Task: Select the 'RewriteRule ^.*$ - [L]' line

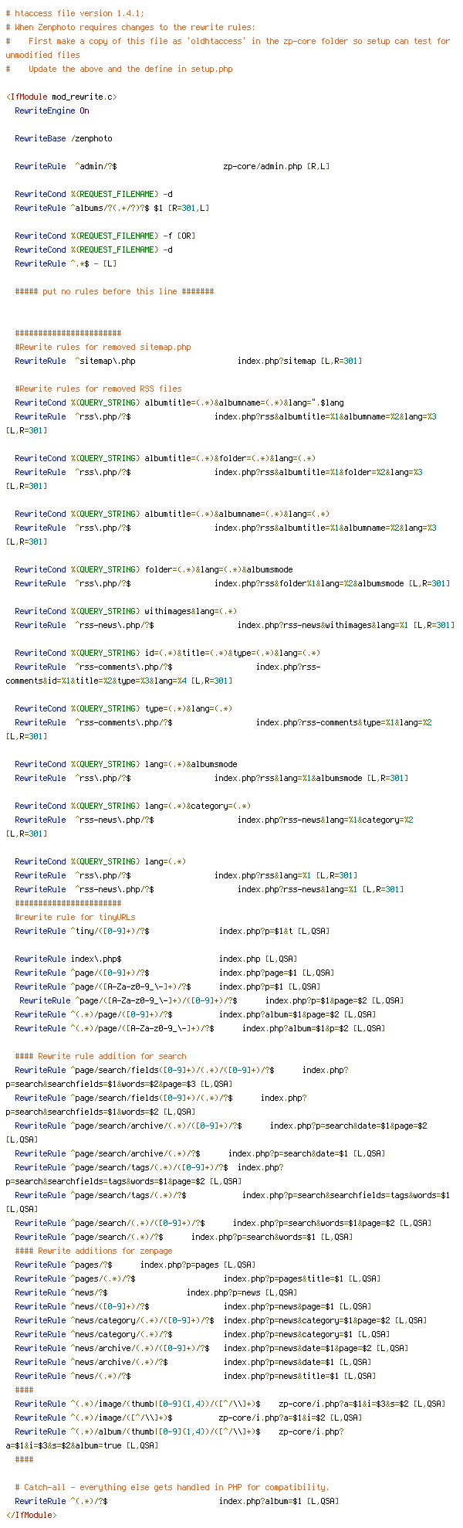Action: coord(66,263)
